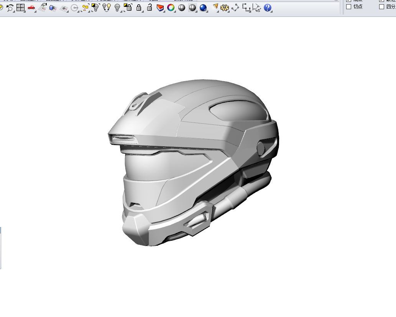Enable the 切点 osnap checkbox
396x317 pixels.
(349, 7)
